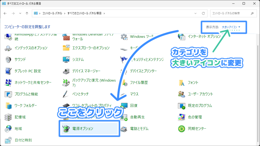Click the Windows ツール gear icon
Viewport: 260px width, 146px height.
[x=124, y=37]
